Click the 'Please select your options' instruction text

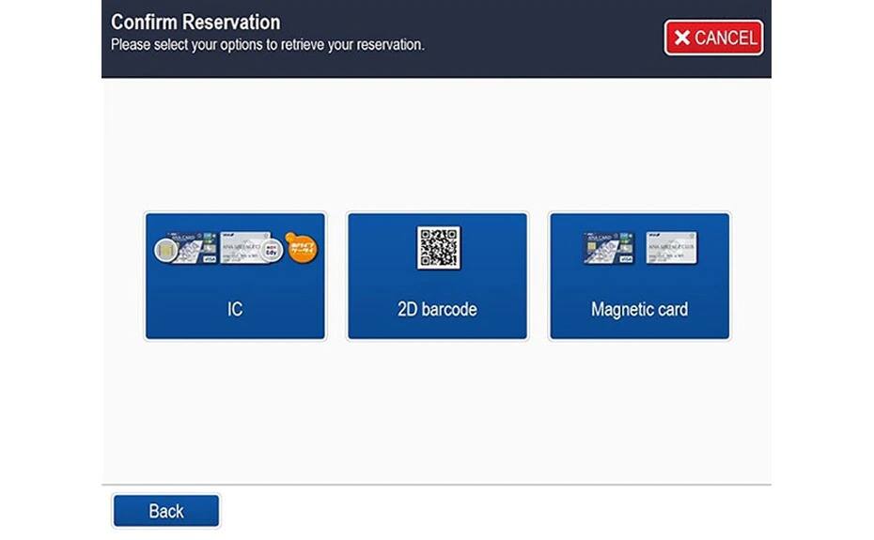point(268,44)
